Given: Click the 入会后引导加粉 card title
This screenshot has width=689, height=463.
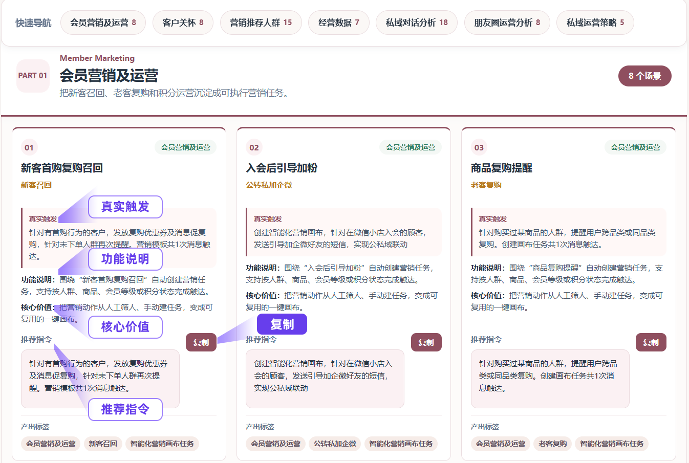Looking at the screenshot, I should [282, 168].
